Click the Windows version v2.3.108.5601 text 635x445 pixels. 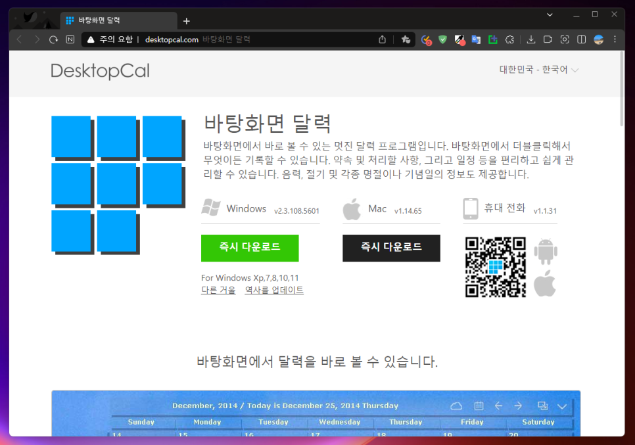[296, 211]
